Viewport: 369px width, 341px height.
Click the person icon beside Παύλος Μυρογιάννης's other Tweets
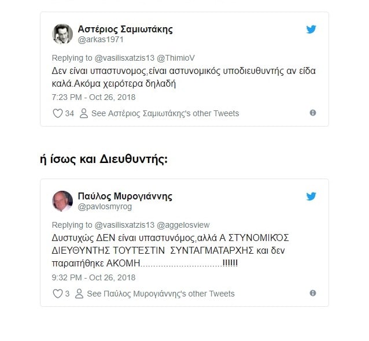79,294
